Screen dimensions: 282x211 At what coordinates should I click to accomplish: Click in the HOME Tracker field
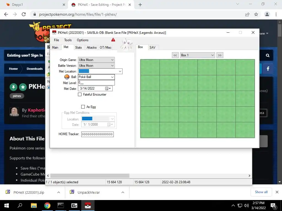coord(97,134)
